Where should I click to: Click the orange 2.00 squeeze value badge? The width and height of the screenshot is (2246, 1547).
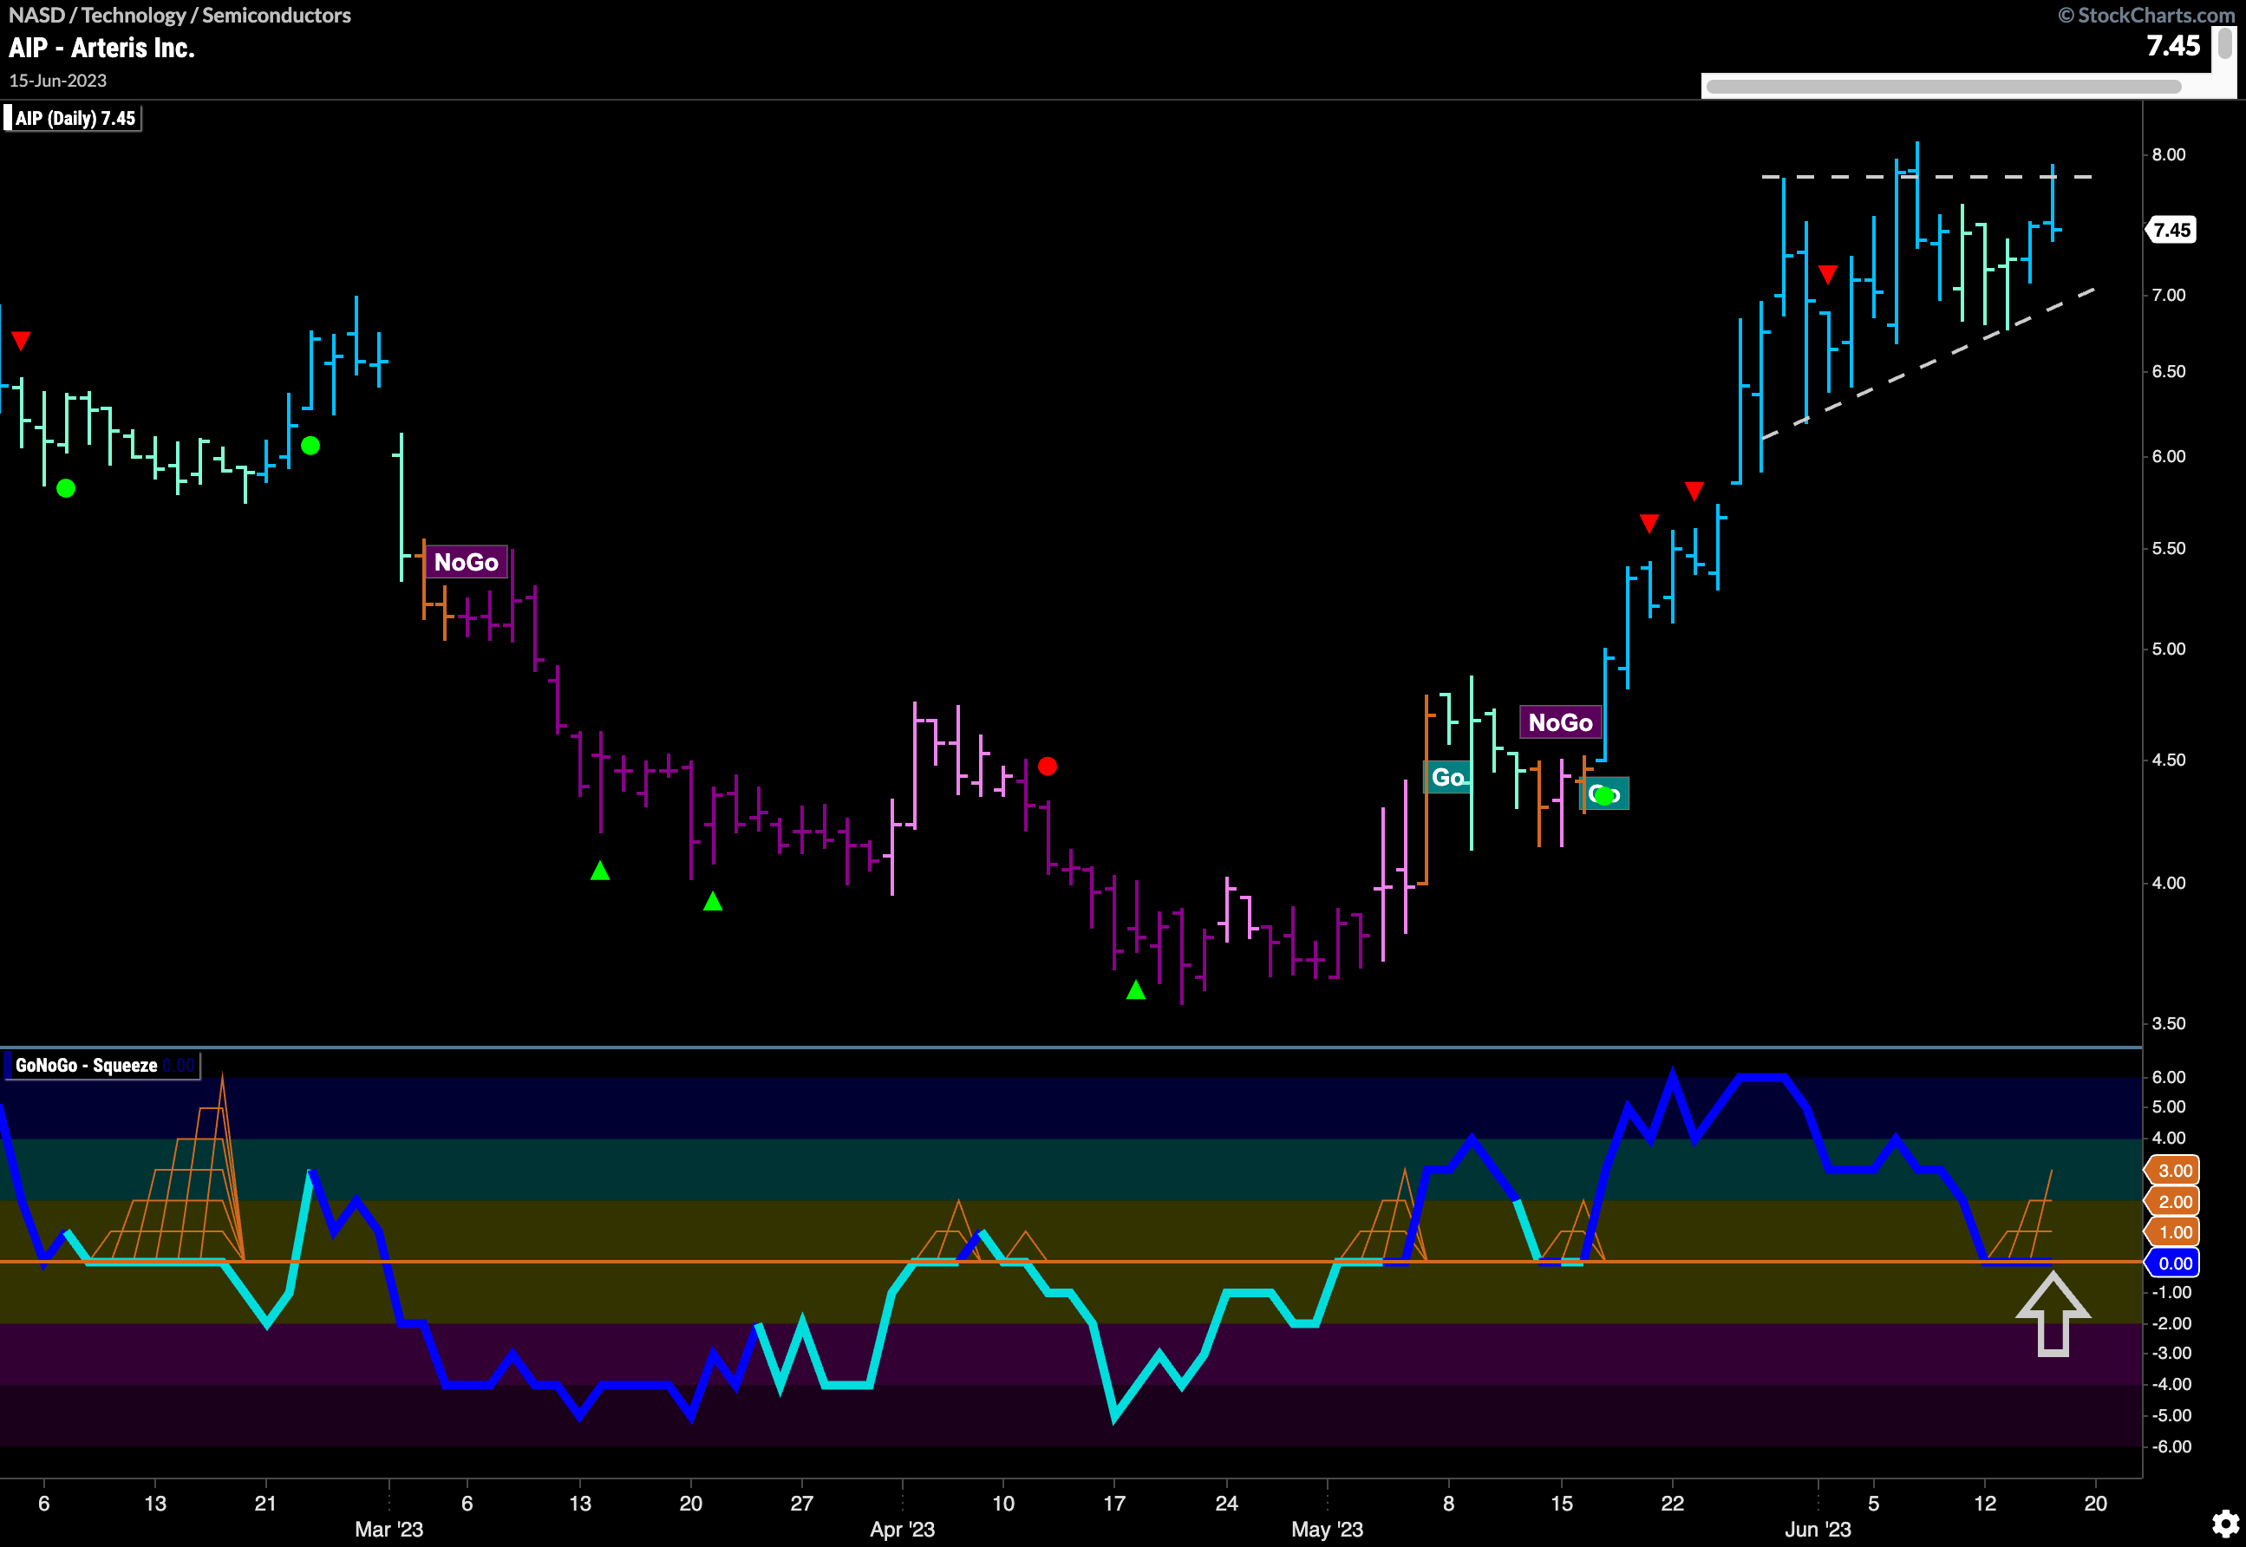[x=2173, y=1201]
